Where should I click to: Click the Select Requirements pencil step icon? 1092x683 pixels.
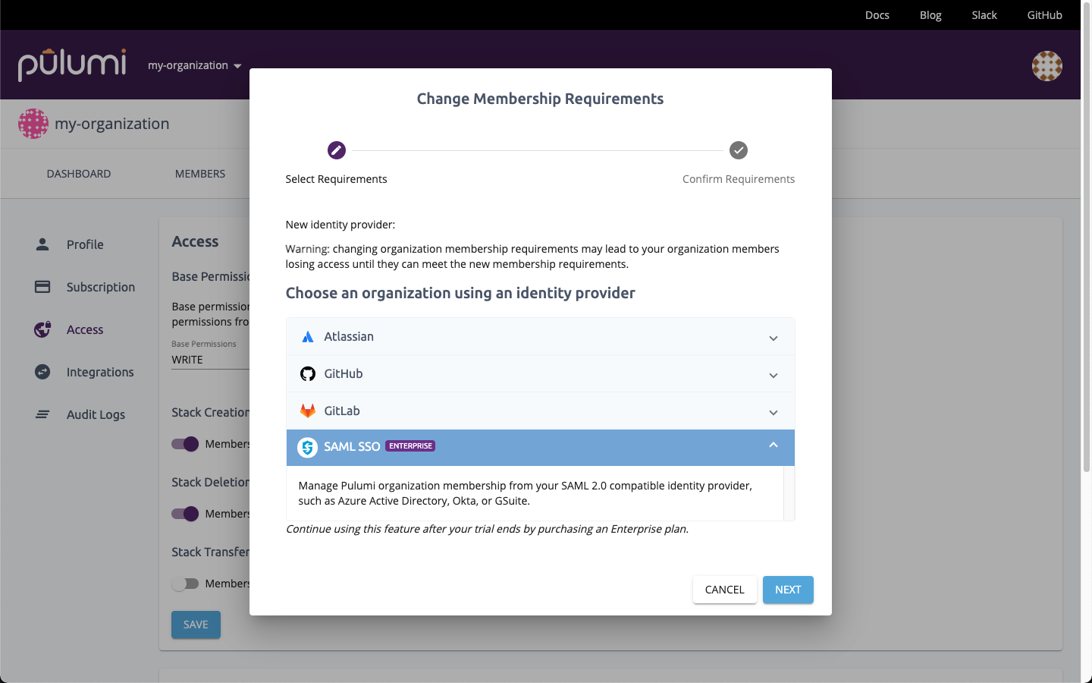337,150
